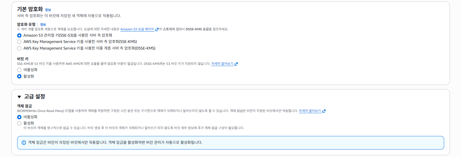Click external-link icon after 버킷 키 자세히 알아보기

[236, 64]
